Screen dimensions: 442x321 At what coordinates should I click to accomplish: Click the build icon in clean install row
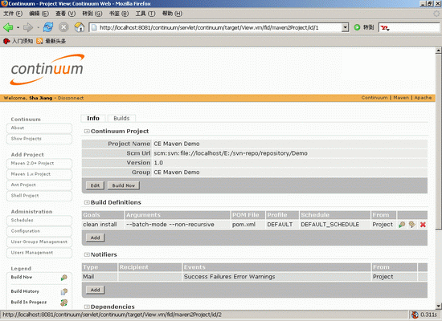[x=402, y=225]
